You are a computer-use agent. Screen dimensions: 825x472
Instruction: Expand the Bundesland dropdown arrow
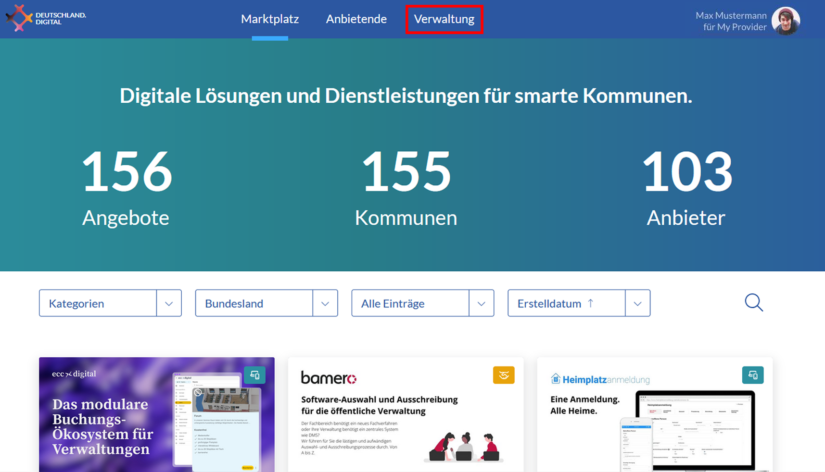325,303
